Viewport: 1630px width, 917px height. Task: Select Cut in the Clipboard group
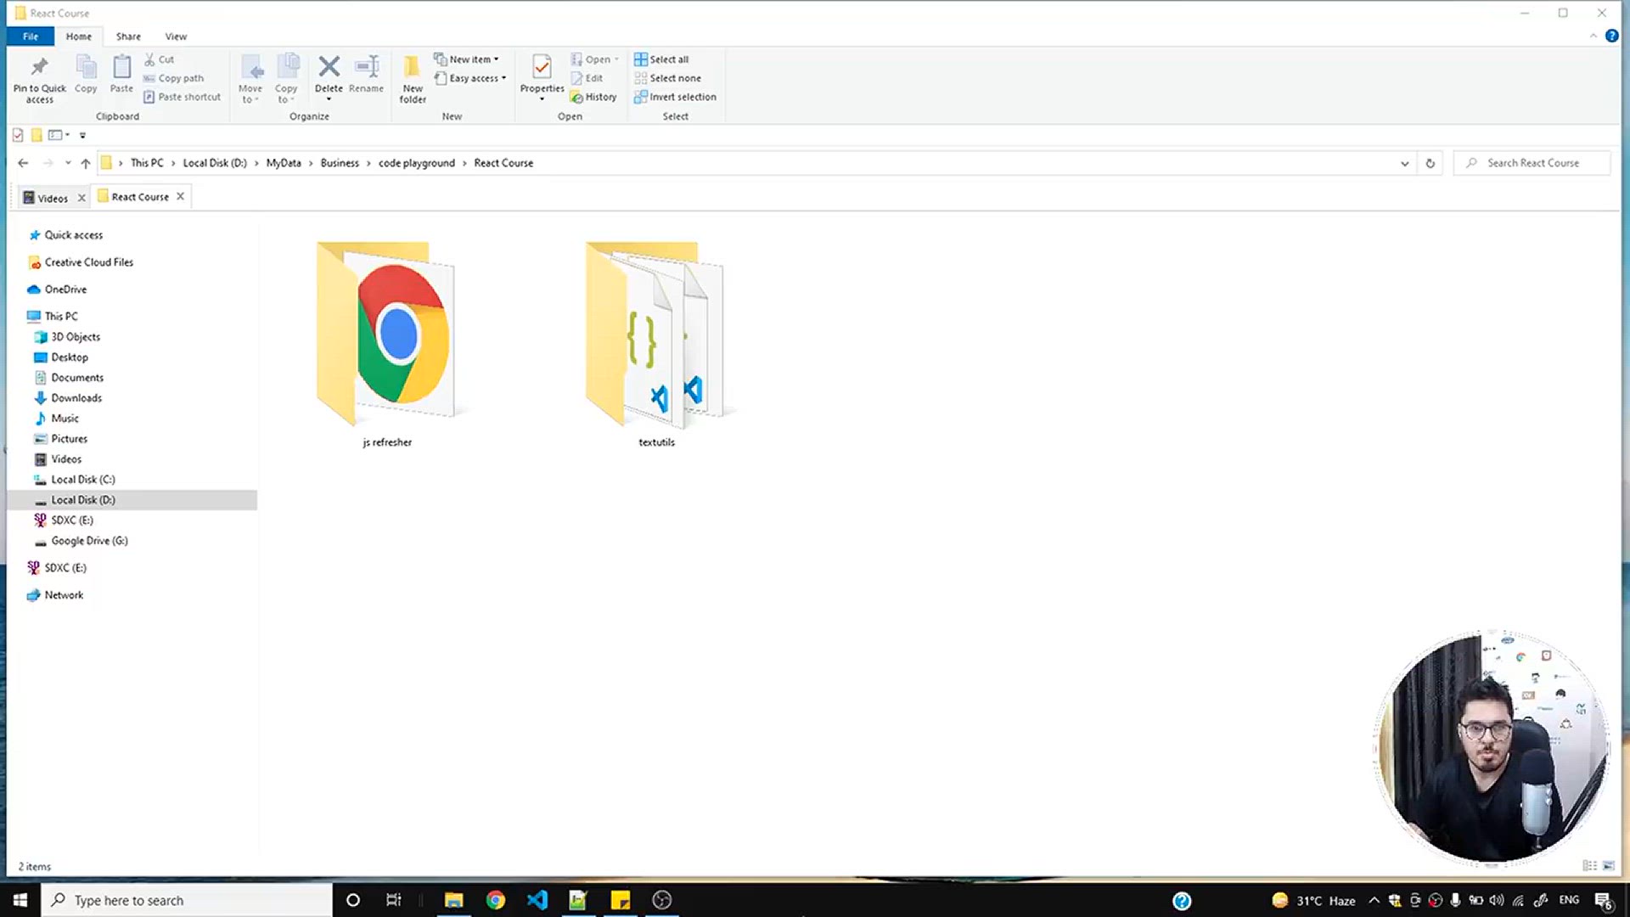click(x=159, y=59)
